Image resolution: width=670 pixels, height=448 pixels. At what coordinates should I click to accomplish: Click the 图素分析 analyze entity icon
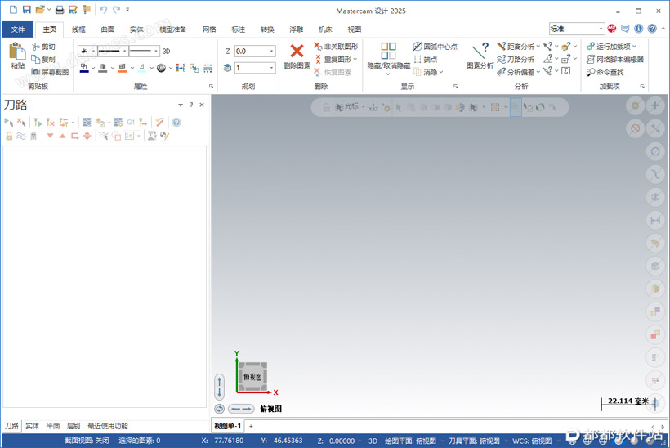click(480, 51)
